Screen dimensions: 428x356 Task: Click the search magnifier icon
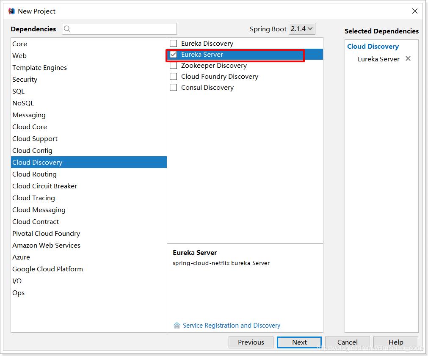tap(67, 29)
